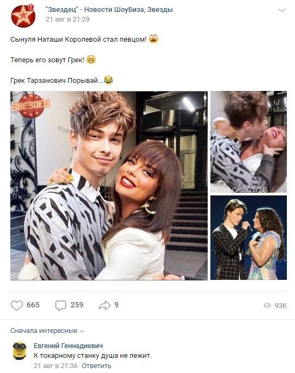Click the chevron next to 'Сначала интересные'
Viewport: 295px width, 373px height.
click(82, 331)
